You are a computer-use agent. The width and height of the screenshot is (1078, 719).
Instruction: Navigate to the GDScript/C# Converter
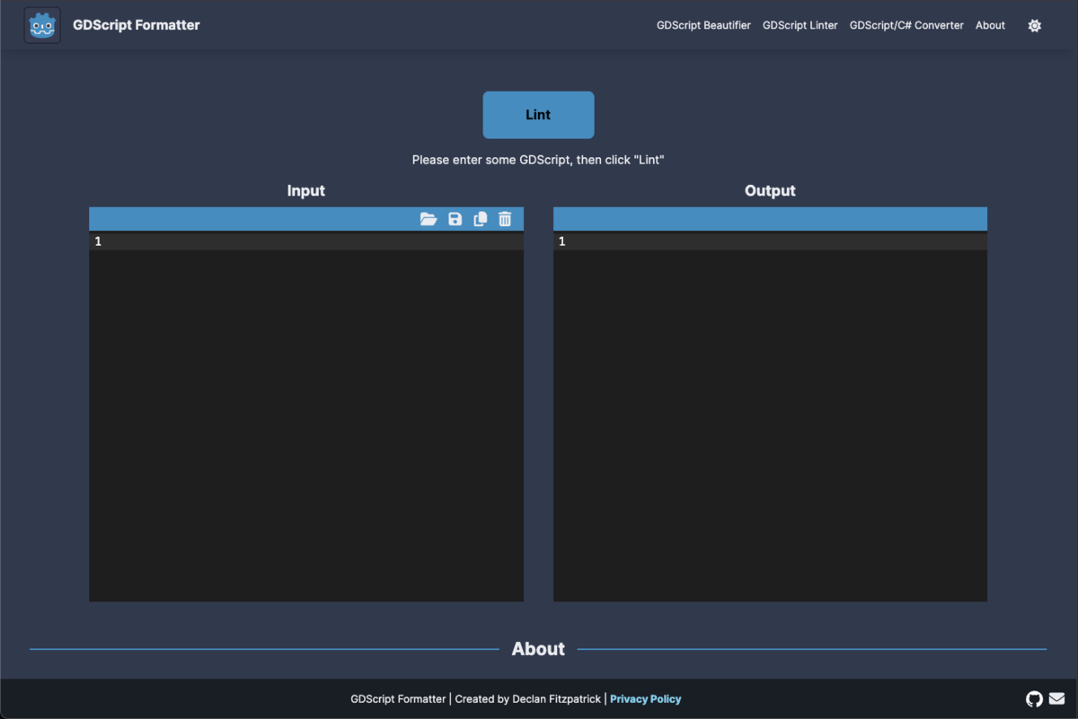click(906, 25)
